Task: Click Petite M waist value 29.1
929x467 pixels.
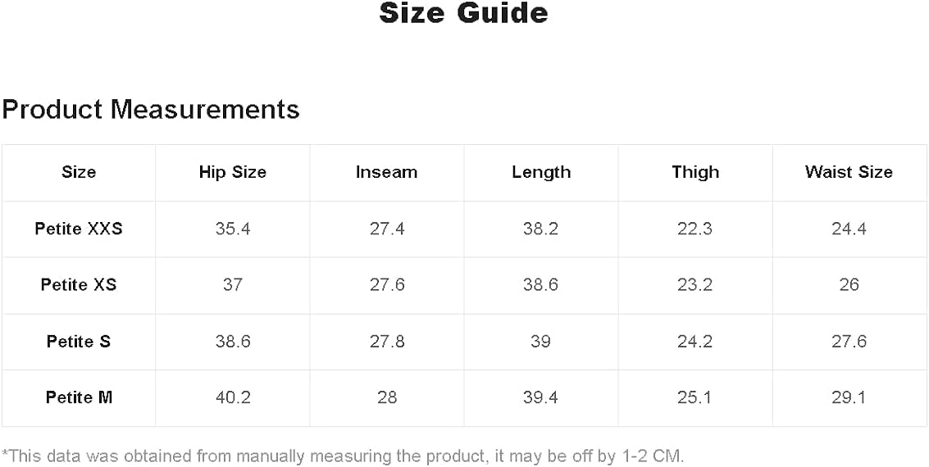Action: (x=849, y=397)
